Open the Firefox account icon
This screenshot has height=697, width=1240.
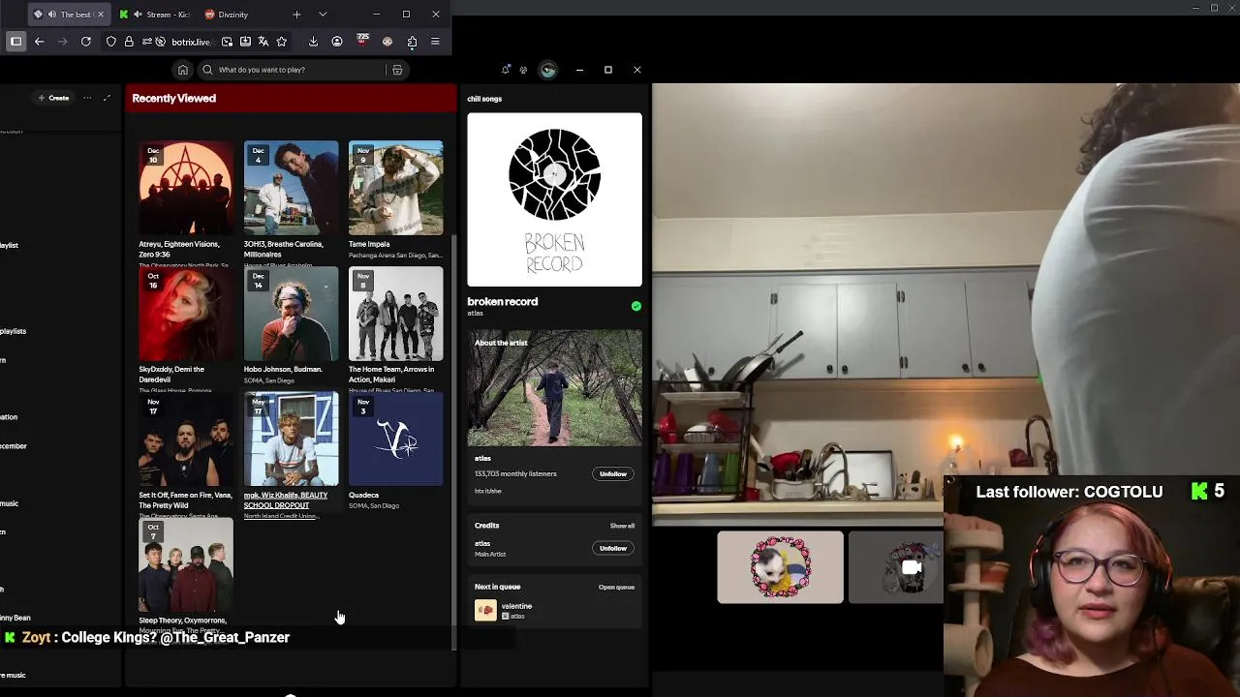tap(337, 42)
